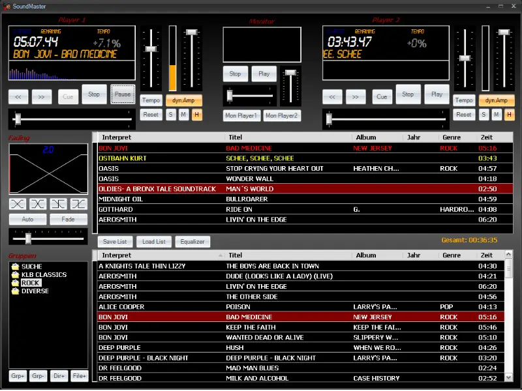Sort playlist by Zeit column header

coord(487,138)
